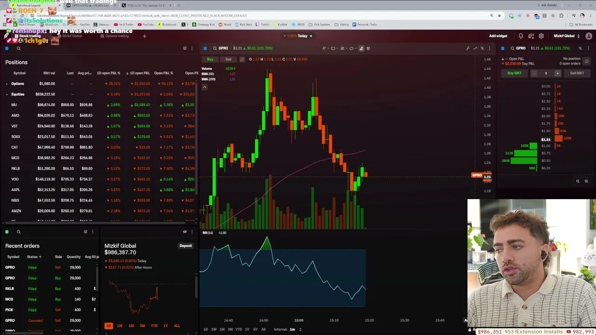Open the Positions widget more options menu

click(192, 48)
